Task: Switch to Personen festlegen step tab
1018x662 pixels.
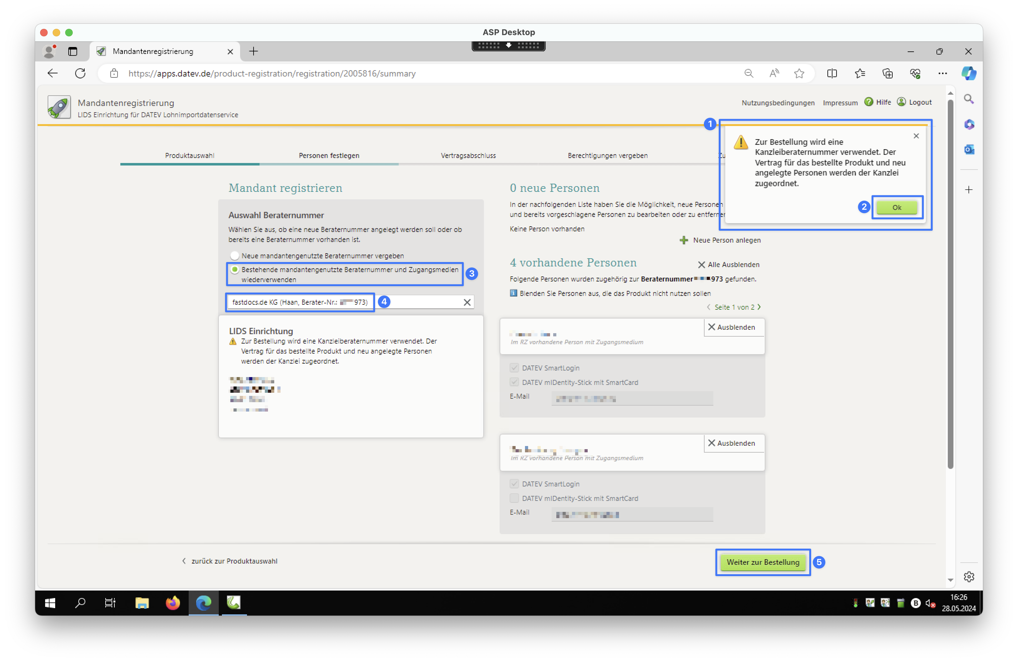Action: [x=329, y=156]
